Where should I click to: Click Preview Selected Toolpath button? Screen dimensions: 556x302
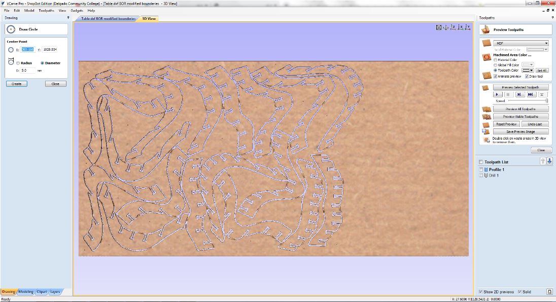click(520, 87)
